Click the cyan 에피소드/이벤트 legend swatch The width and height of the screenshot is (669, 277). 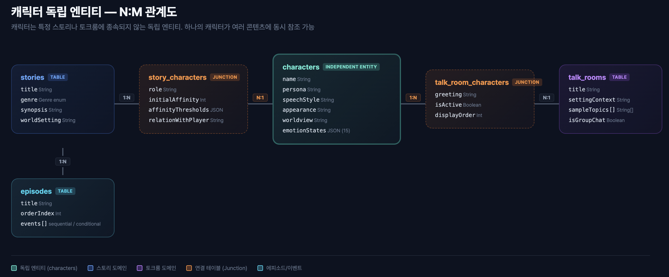(x=260, y=268)
